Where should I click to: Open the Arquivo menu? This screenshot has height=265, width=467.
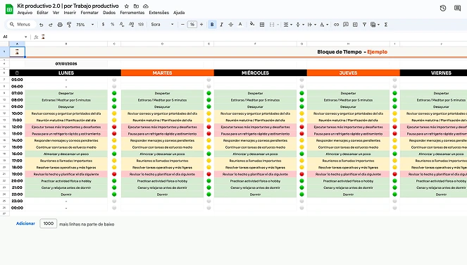pyautogui.click(x=25, y=13)
